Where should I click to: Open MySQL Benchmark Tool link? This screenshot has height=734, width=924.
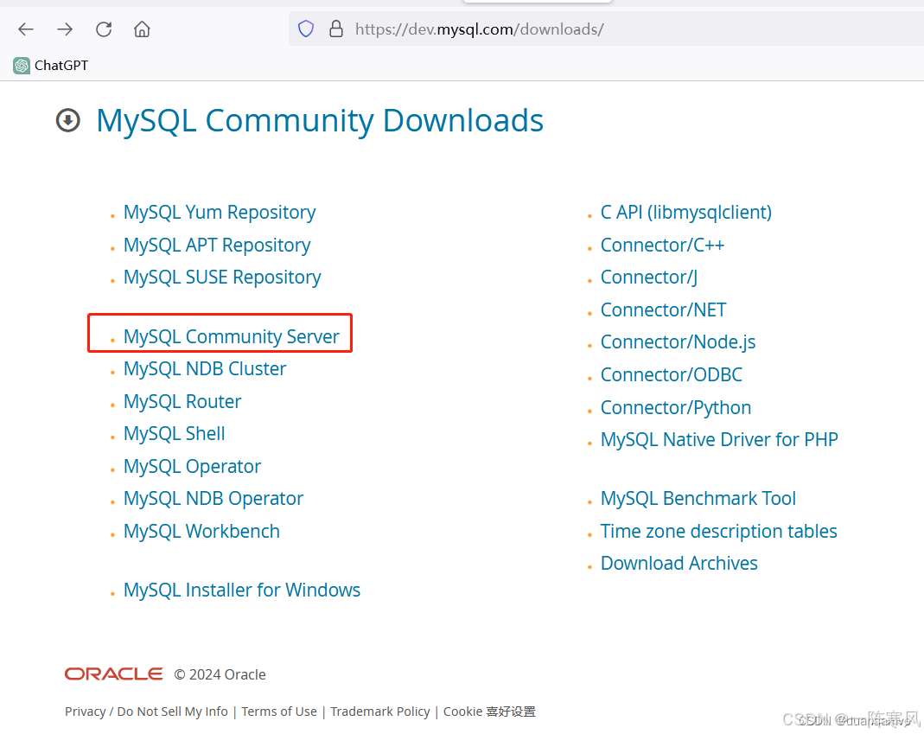coord(698,499)
